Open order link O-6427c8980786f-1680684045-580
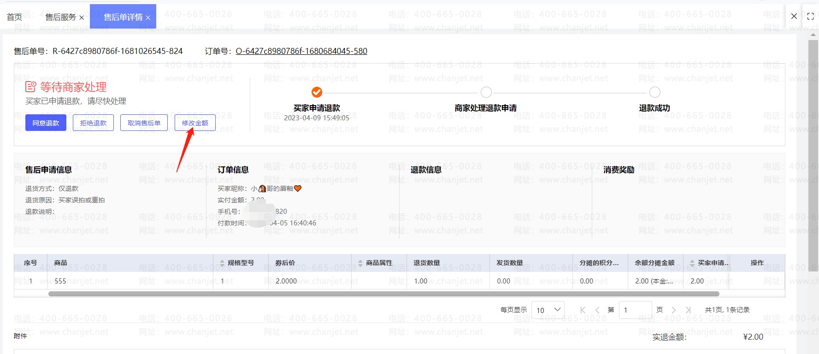 301,51
